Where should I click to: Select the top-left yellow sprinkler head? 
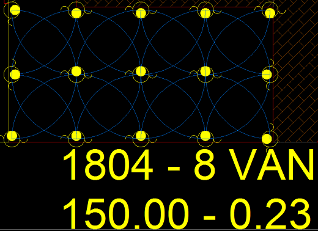15,10
